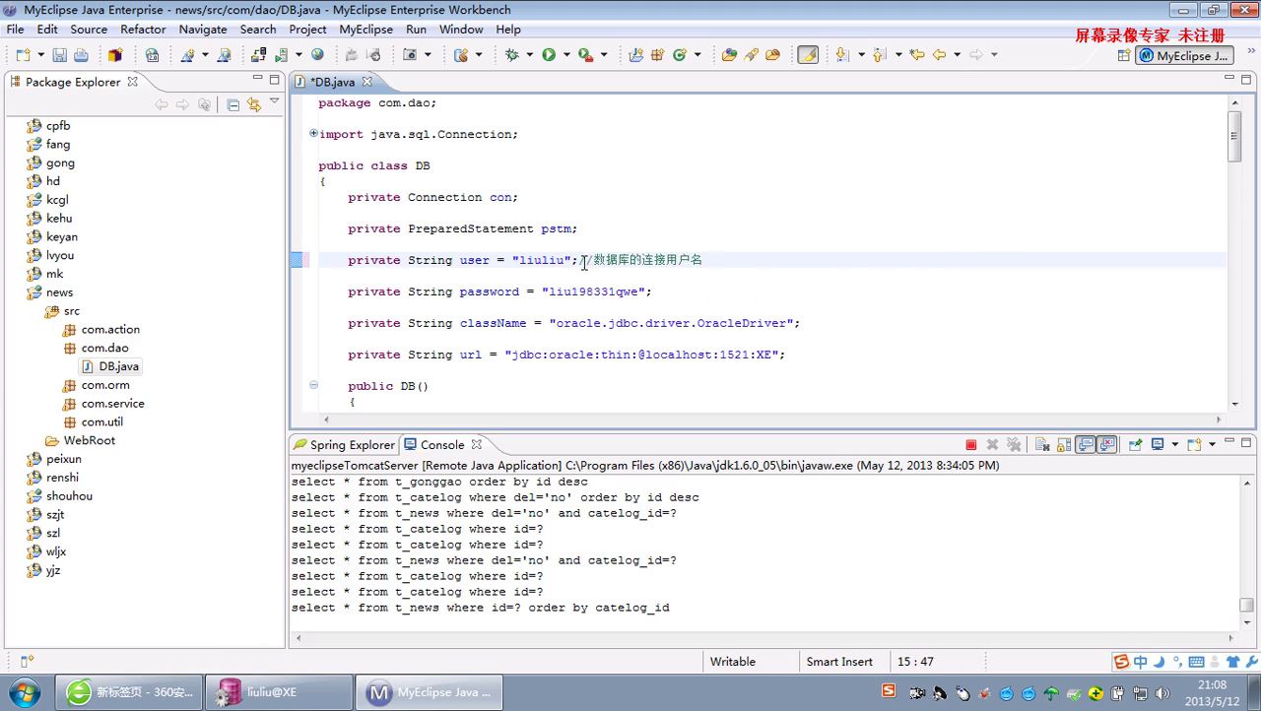Viewport: 1261px width, 711px height.
Task: Open the web browser globe icon
Action: pos(317,55)
